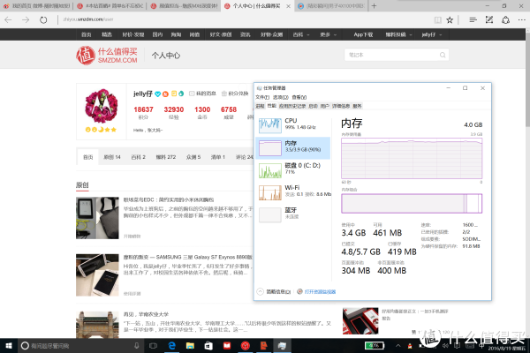530x353 pixels.
Task: Open a new browser tab
Action: point(374,6)
